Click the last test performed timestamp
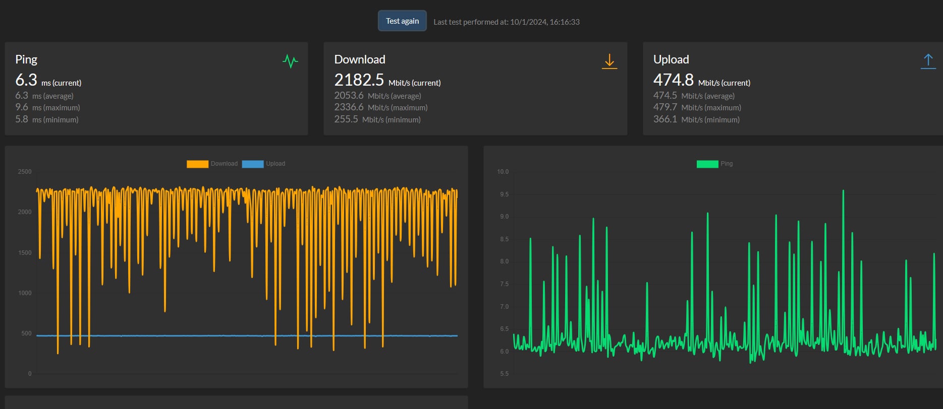The image size is (943, 409). pyautogui.click(x=506, y=22)
